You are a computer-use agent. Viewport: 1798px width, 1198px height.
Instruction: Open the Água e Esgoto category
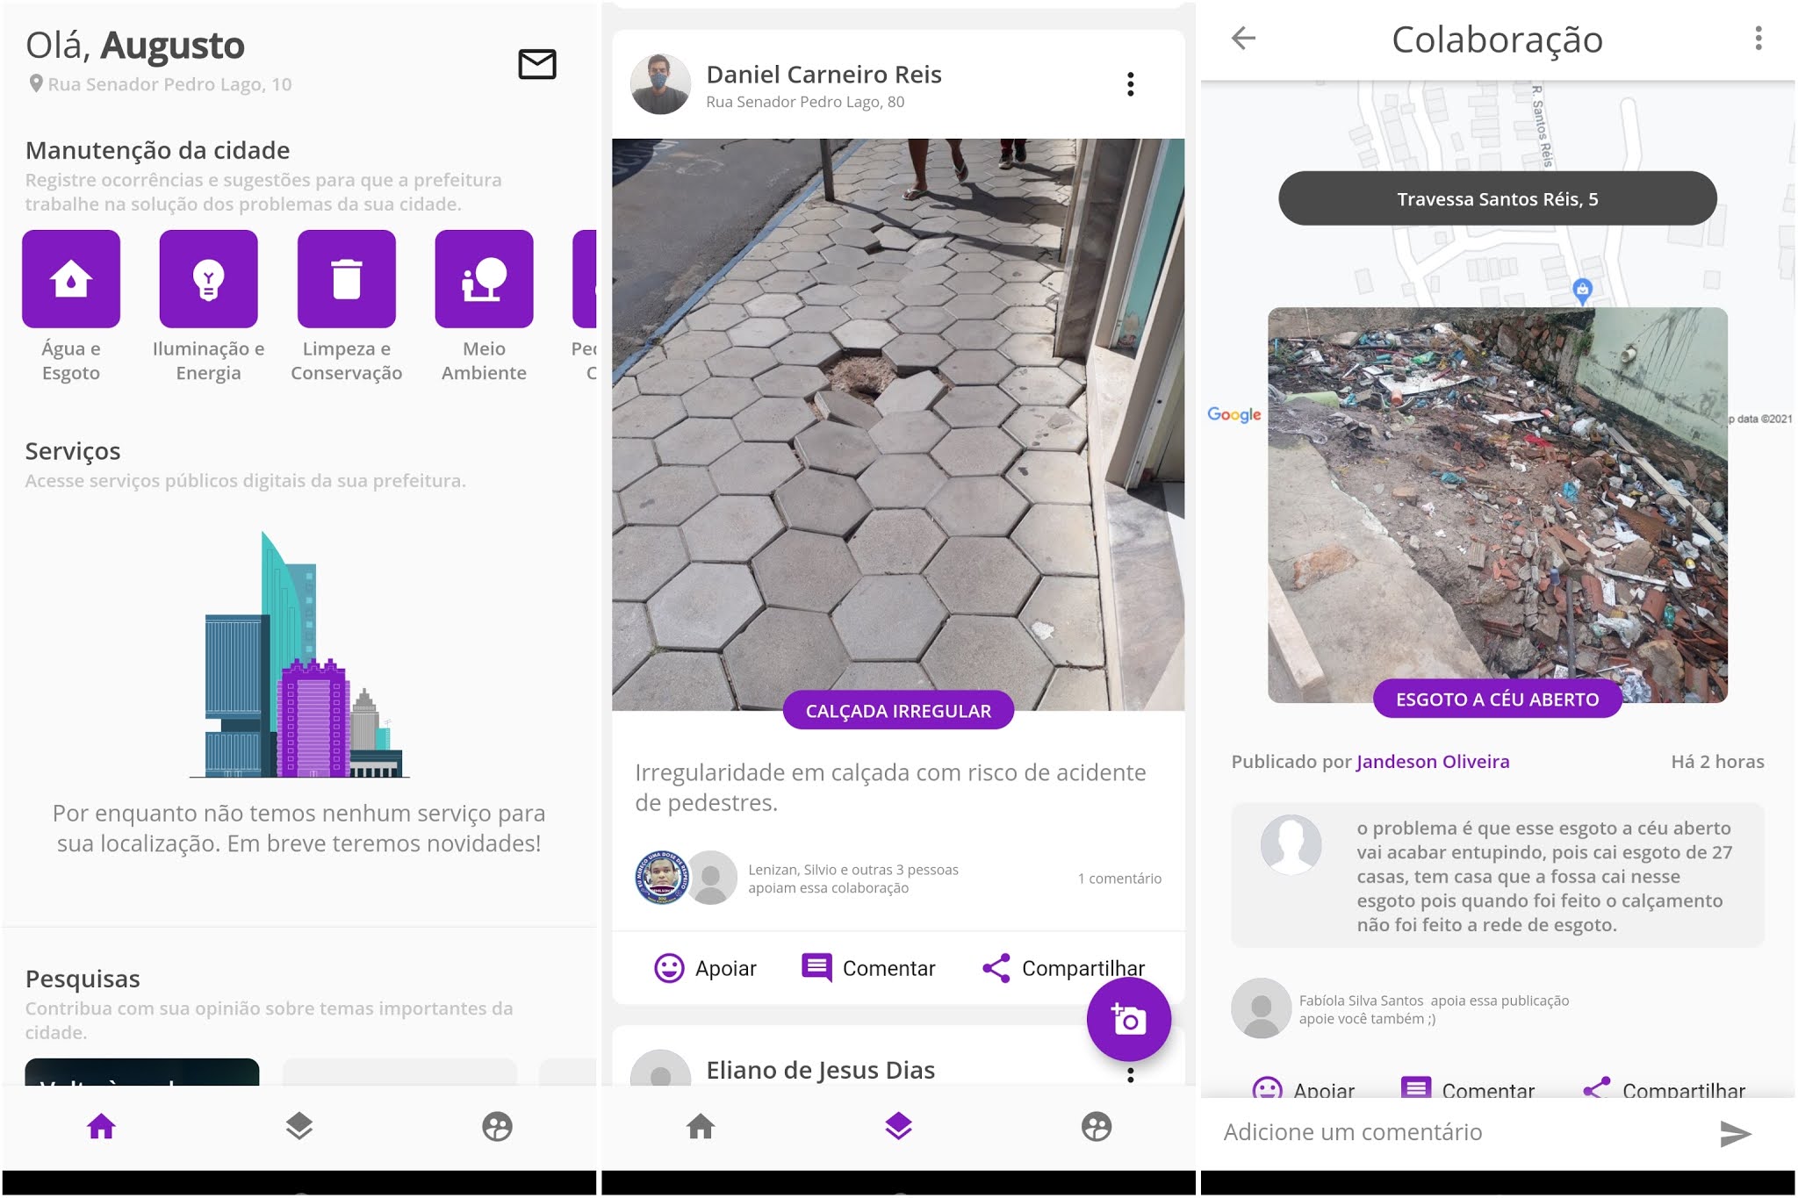pos(71,279)
